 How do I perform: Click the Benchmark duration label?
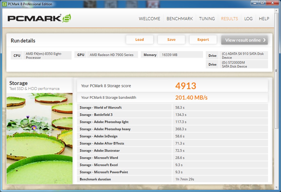tap(95, 179)
